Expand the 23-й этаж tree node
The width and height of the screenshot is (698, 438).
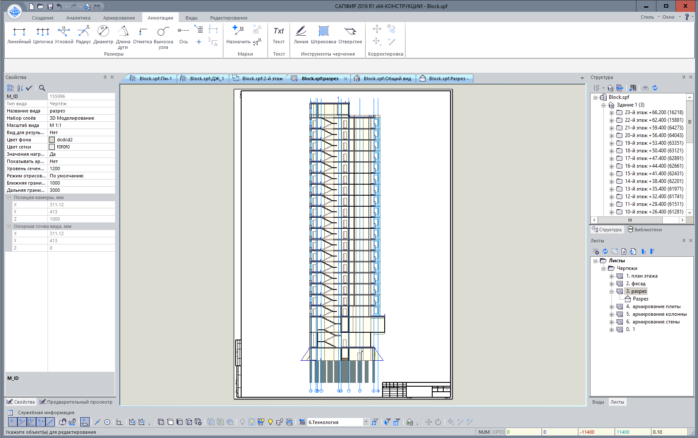(611, 113)
